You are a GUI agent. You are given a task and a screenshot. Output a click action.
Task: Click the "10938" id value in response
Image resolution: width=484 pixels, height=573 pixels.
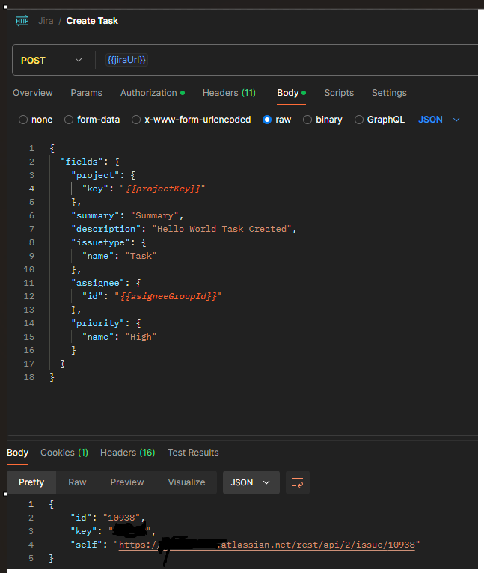(x=121, y=518)
